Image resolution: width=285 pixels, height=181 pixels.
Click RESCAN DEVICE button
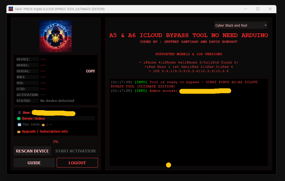(32, 151)
